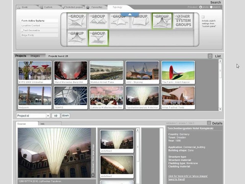Click project list scrollbar down arrow
The width and height of the screenshot is (245, 184).
pos(220,109)
